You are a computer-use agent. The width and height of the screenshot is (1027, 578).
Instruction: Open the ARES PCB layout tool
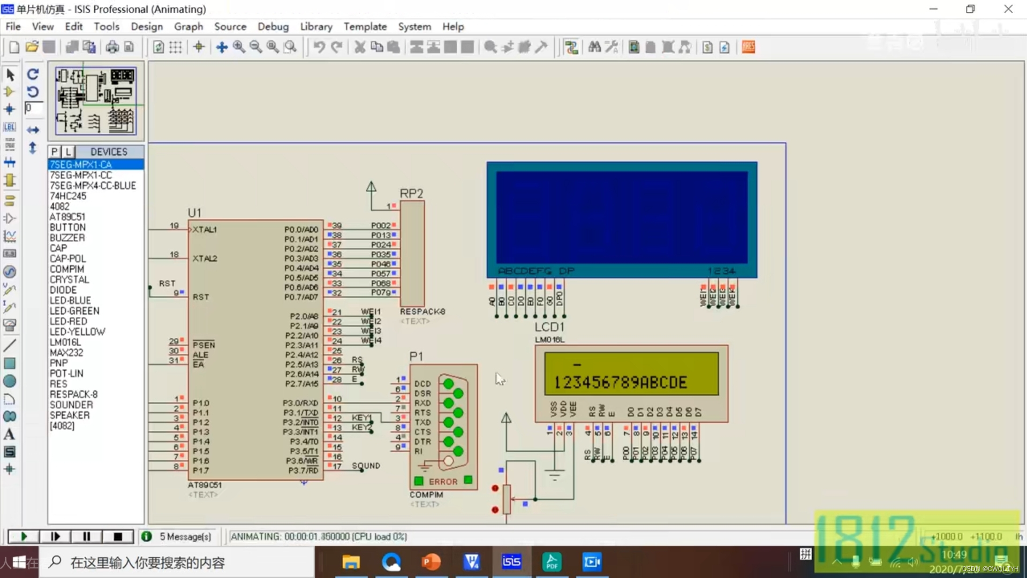pos(748,47)
